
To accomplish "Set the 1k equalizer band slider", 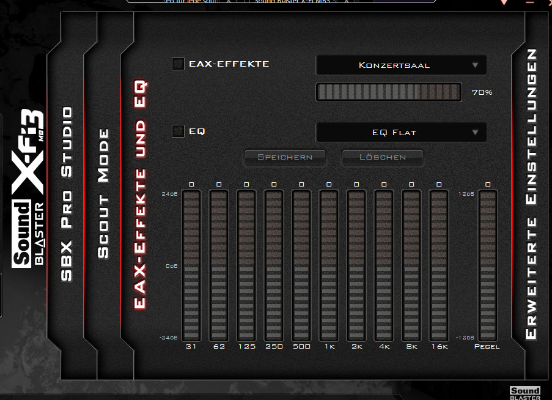I will tap(329, 265).
